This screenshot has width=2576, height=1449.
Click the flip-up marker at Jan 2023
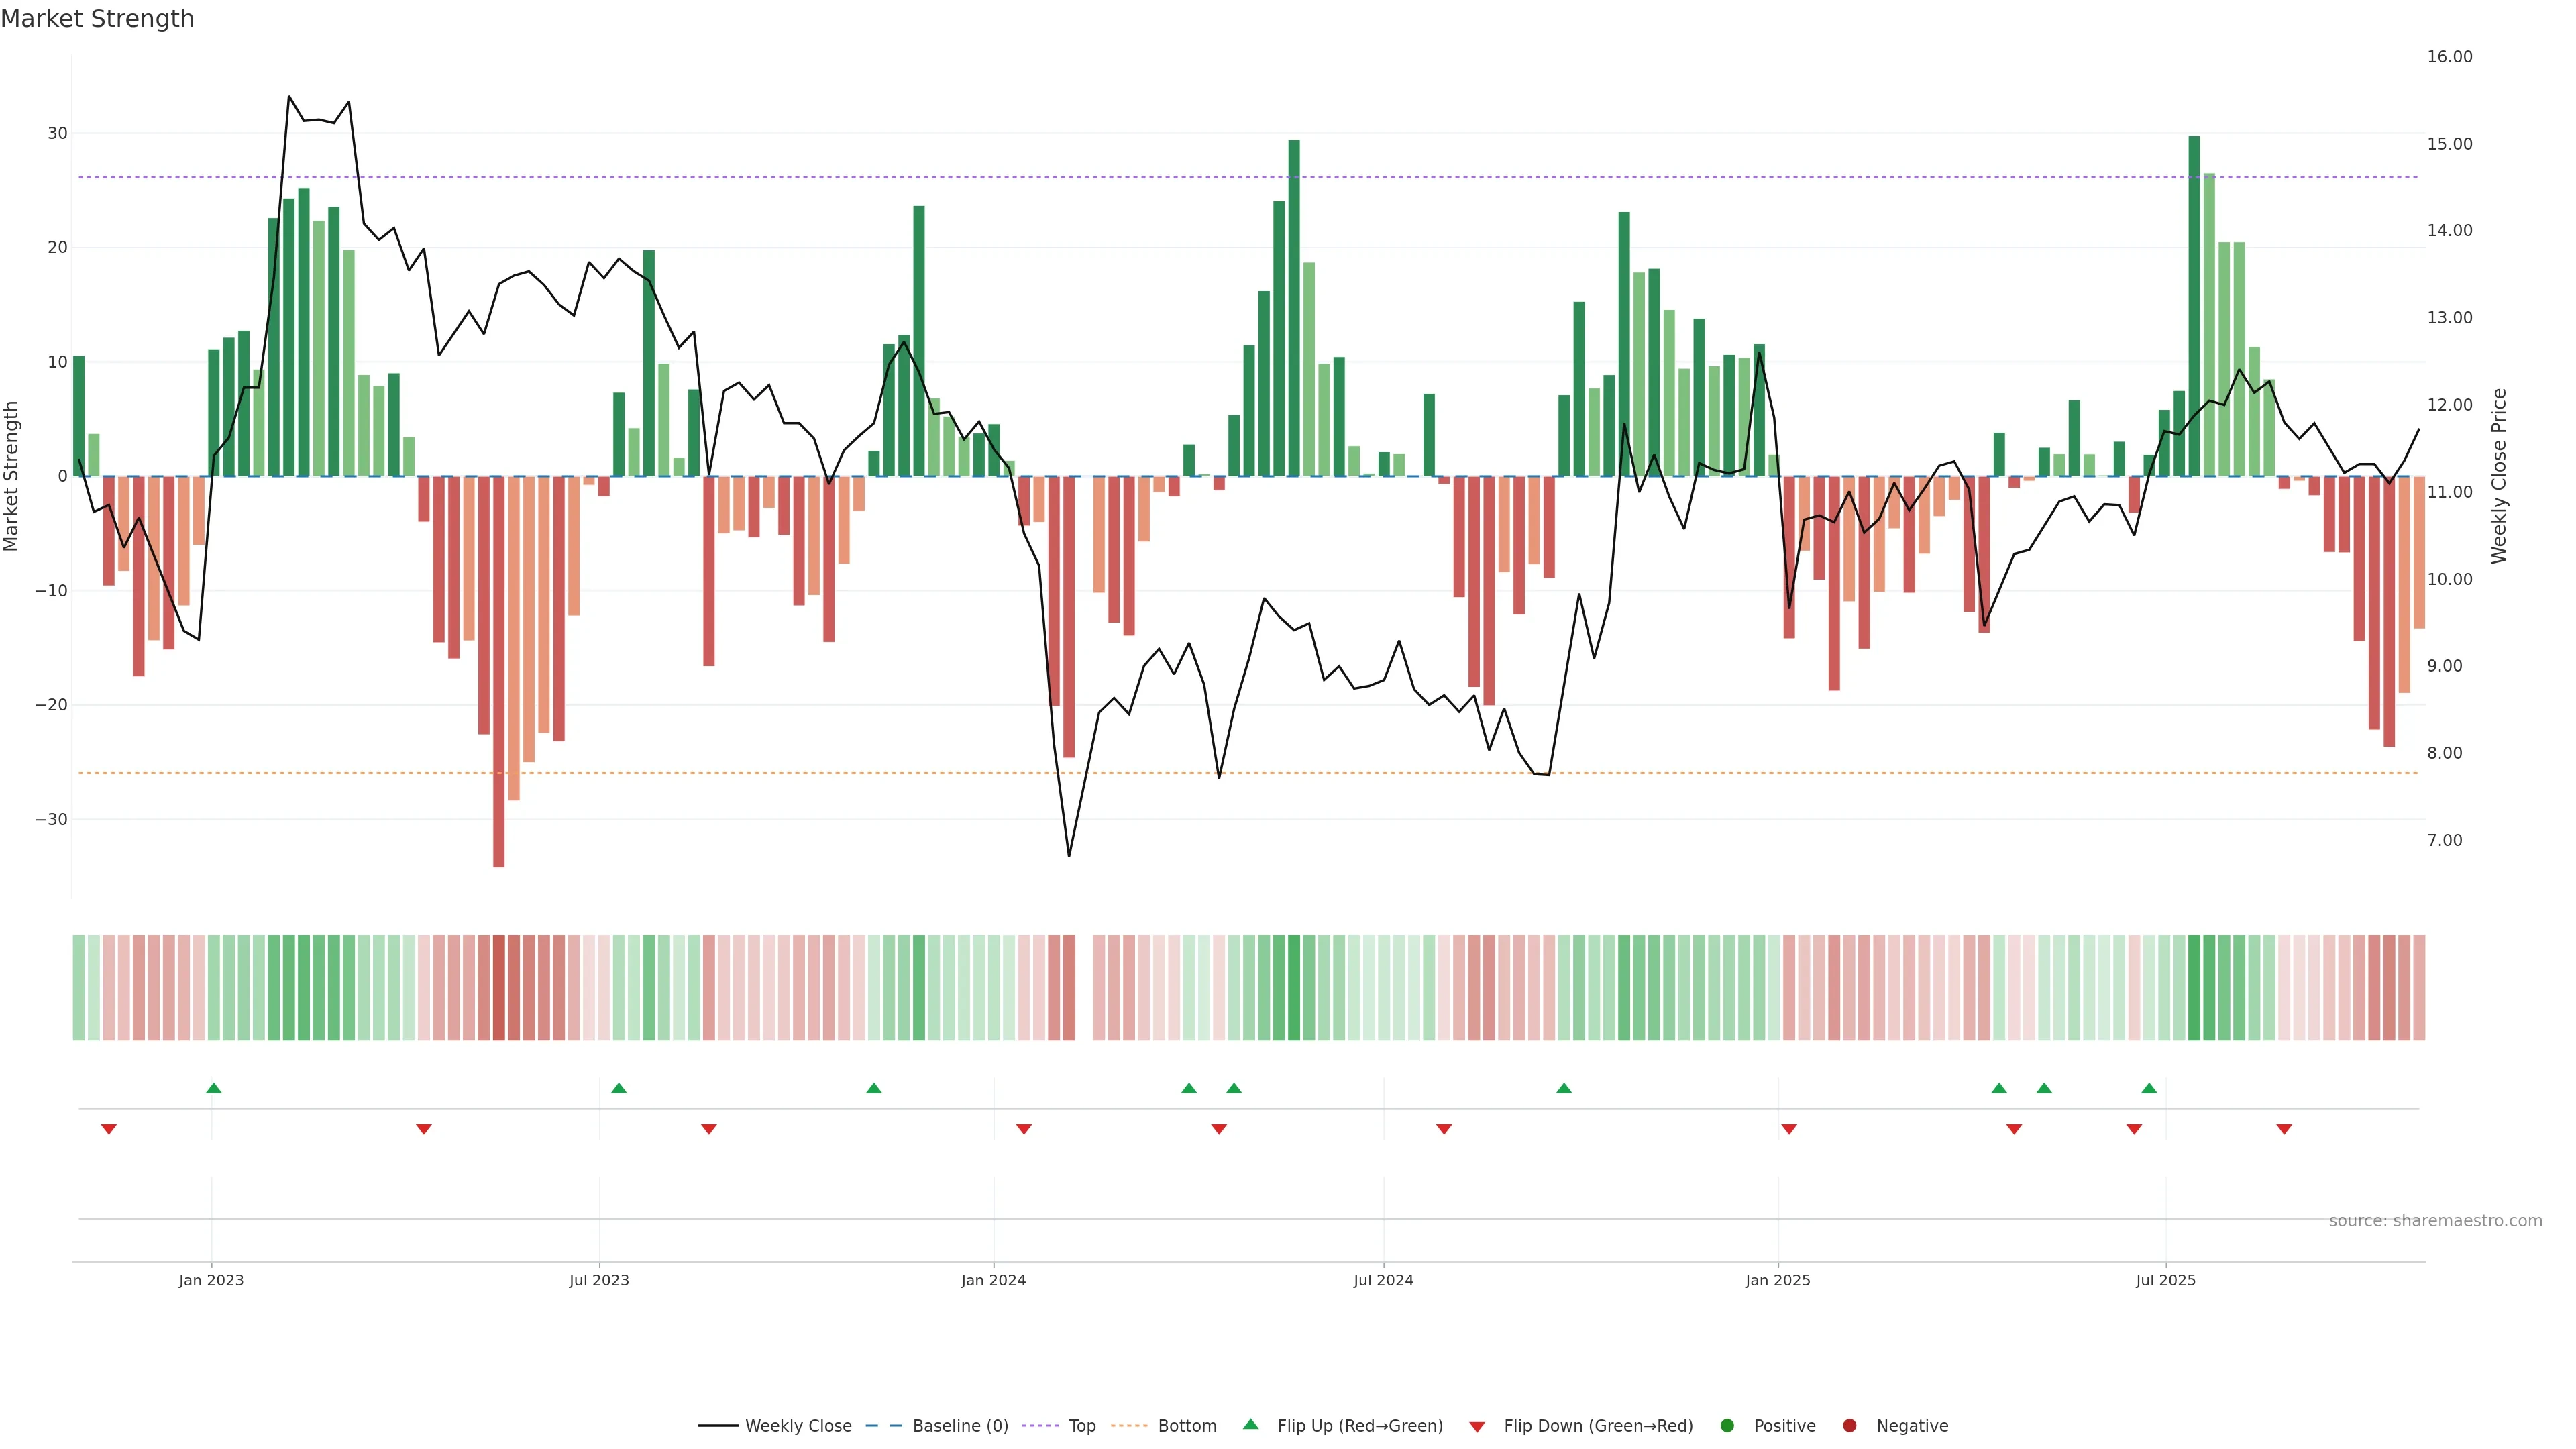[213, 1088]
